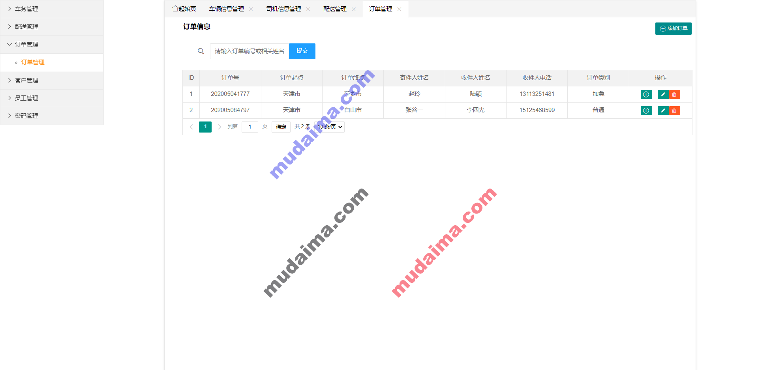Click the 订单号 column header
This screenshot has width=758, height=370.
click(230, 78)
